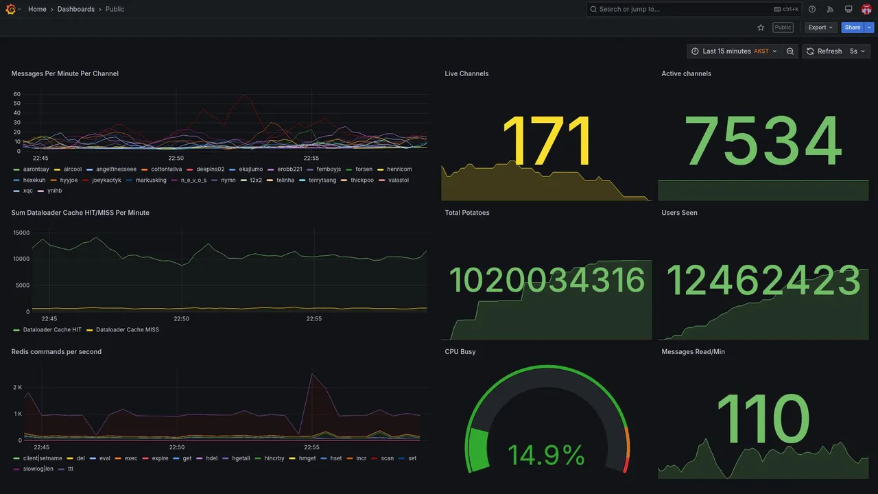The height and width of the screenshot is (494, 878).
Task: Navigate to Dashboards breadcrumb
Action: tap(76, 9)
